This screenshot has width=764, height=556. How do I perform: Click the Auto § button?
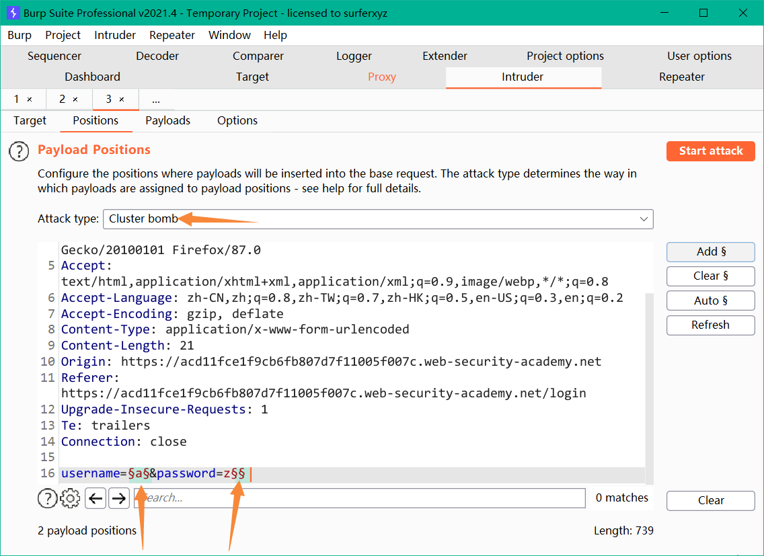coord(711,301)
